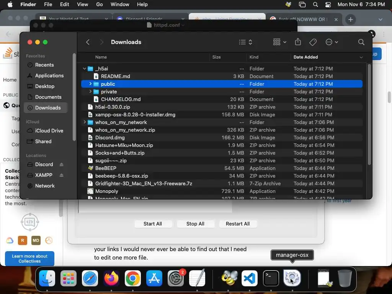Click the Finder window search icon
Screen dimensions: 392x294
[x=361, y=42]
